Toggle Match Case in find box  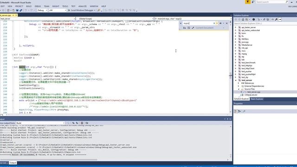coord(185,28)
